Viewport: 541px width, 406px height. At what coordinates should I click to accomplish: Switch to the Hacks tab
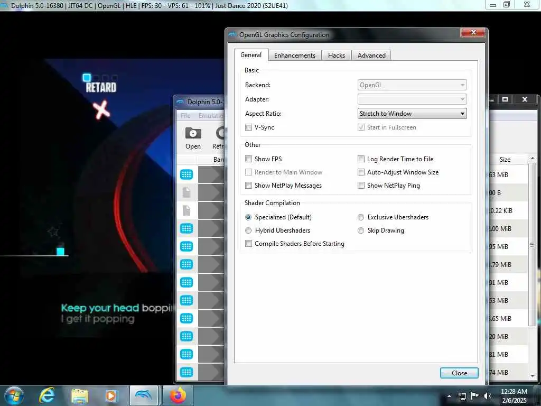pyautogui.click(x=337, y=55)
